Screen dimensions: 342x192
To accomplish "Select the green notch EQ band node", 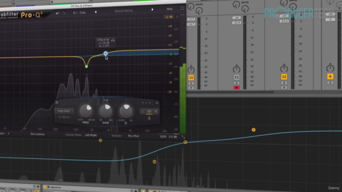I will click(87, 66).
